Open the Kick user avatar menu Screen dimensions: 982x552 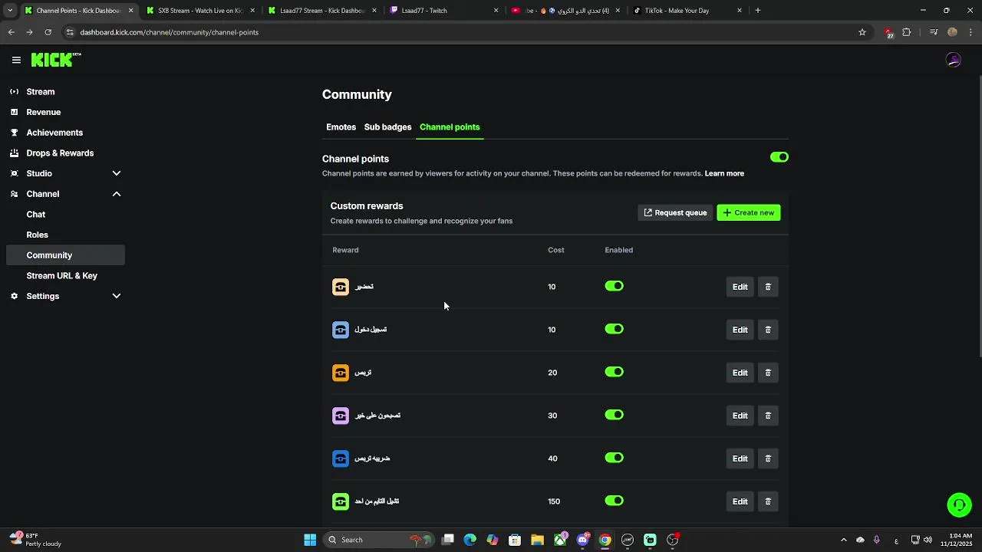954,60
